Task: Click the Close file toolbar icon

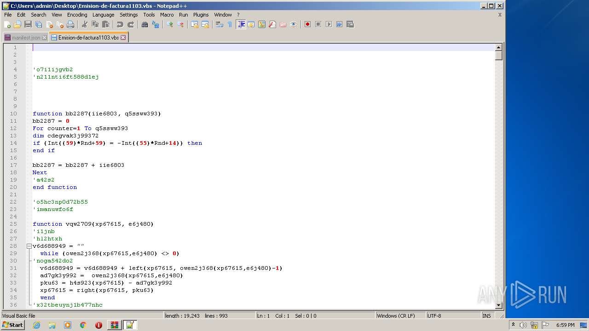Action: point(49,24)
